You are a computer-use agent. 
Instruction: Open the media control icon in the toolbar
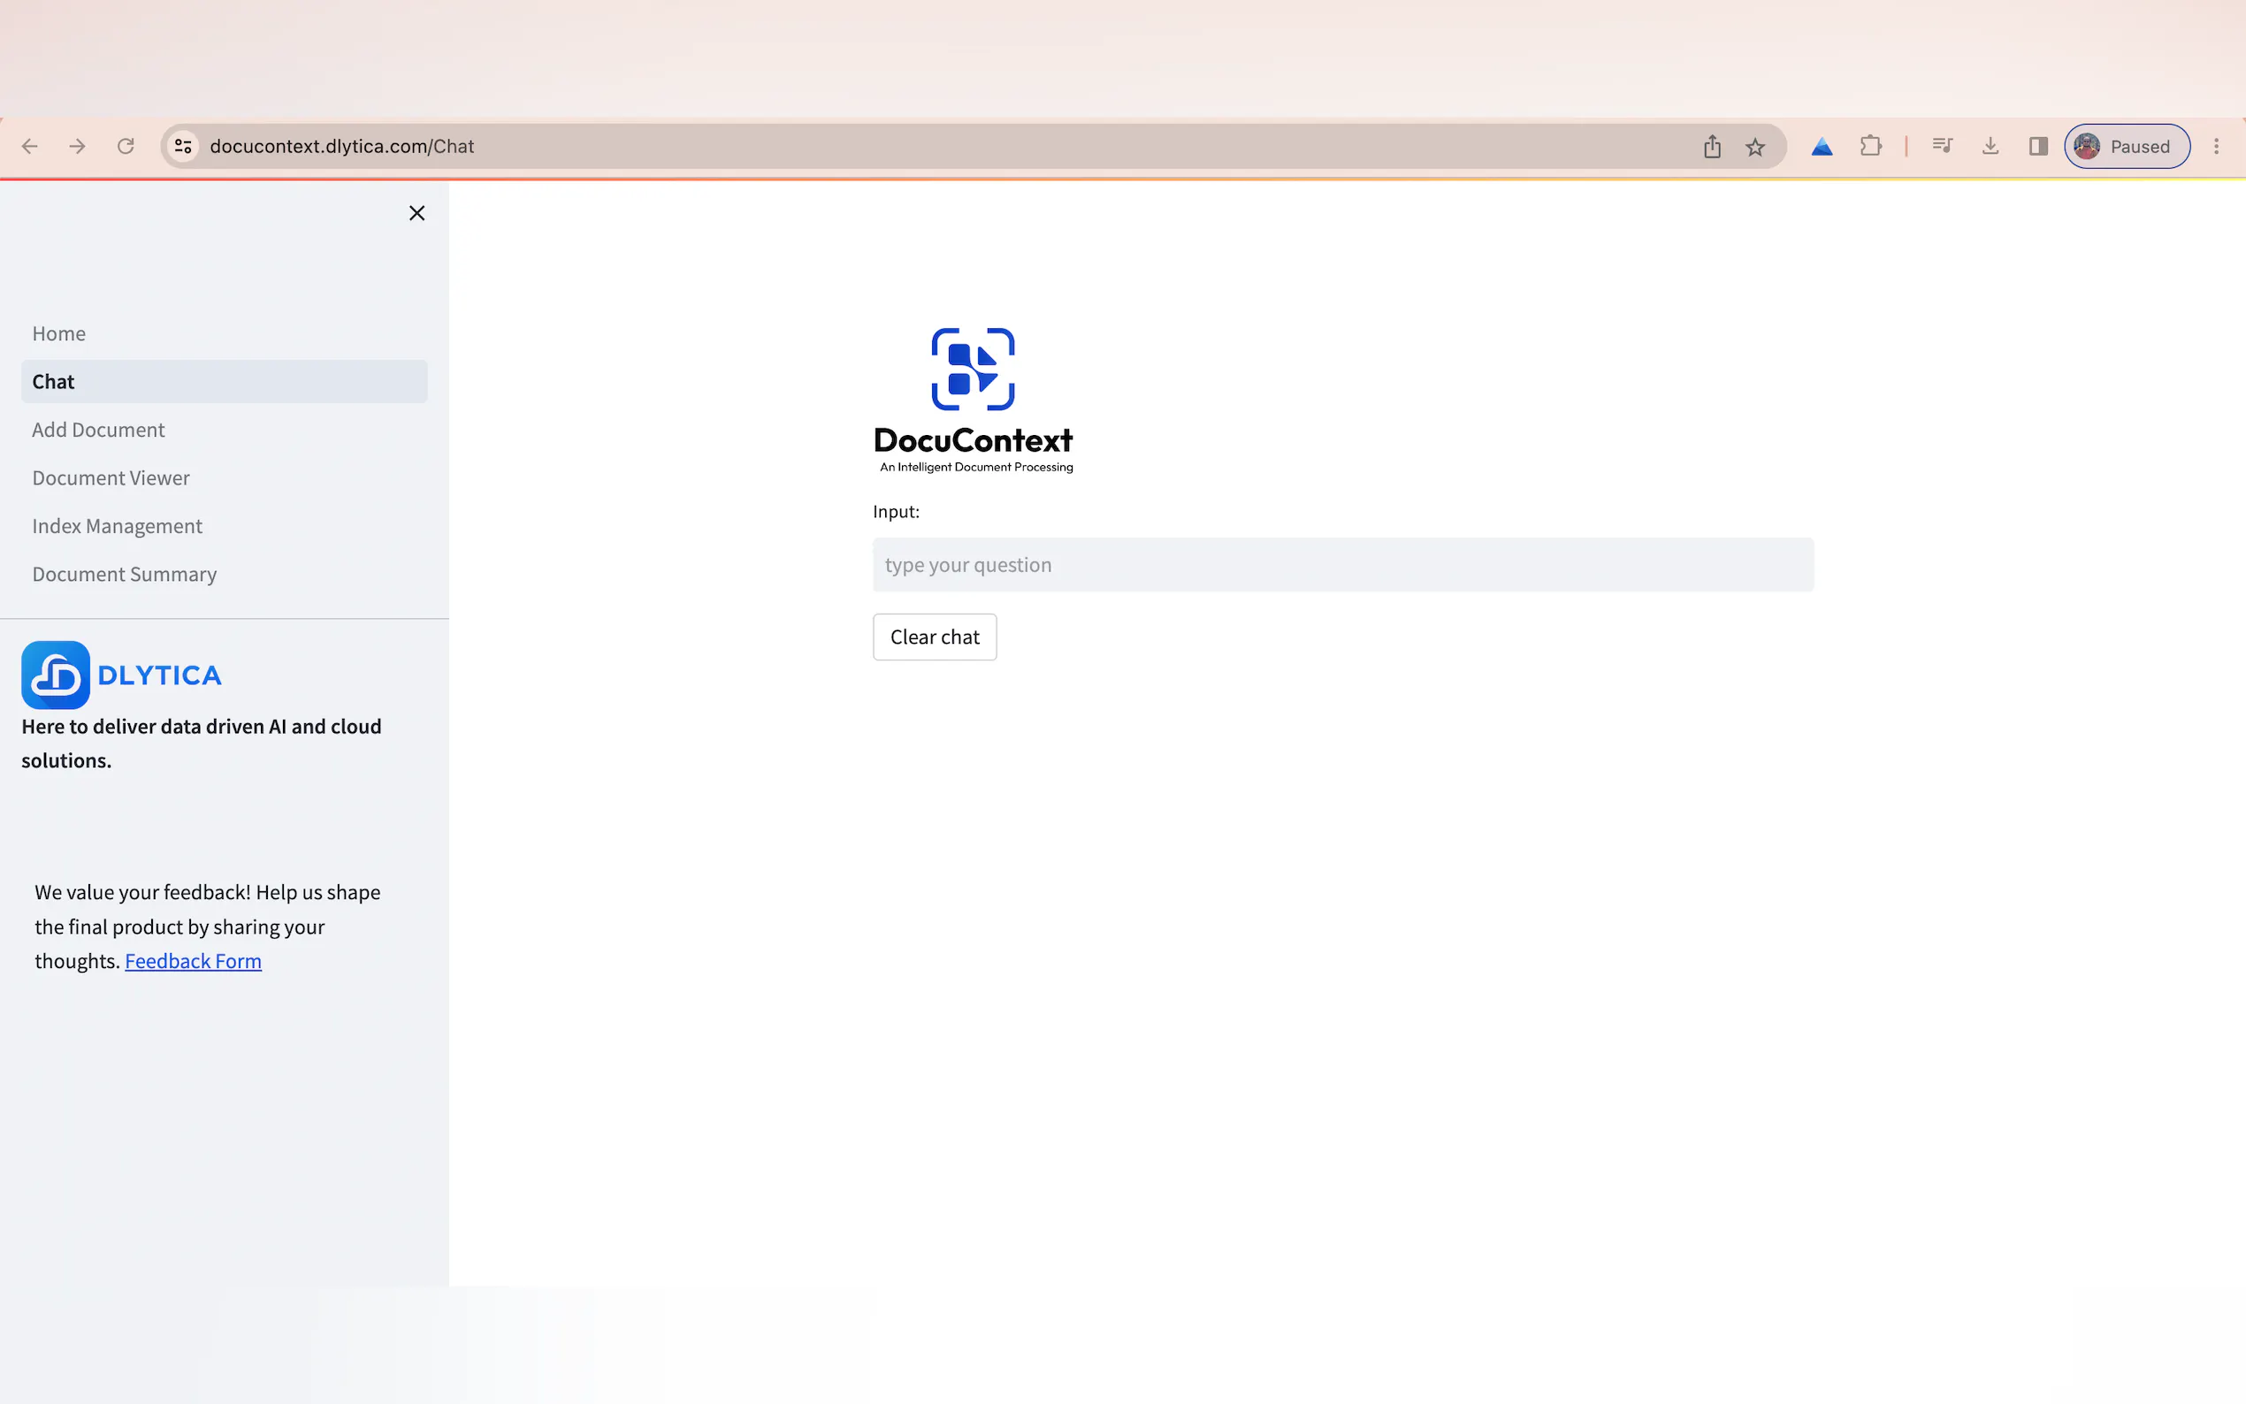click(1942, 146)
